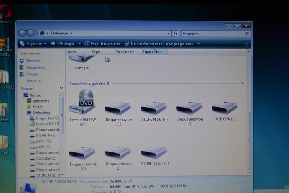Open the Test folder on desktop
This screenshot has width=289, height=193.
[5, 145]
